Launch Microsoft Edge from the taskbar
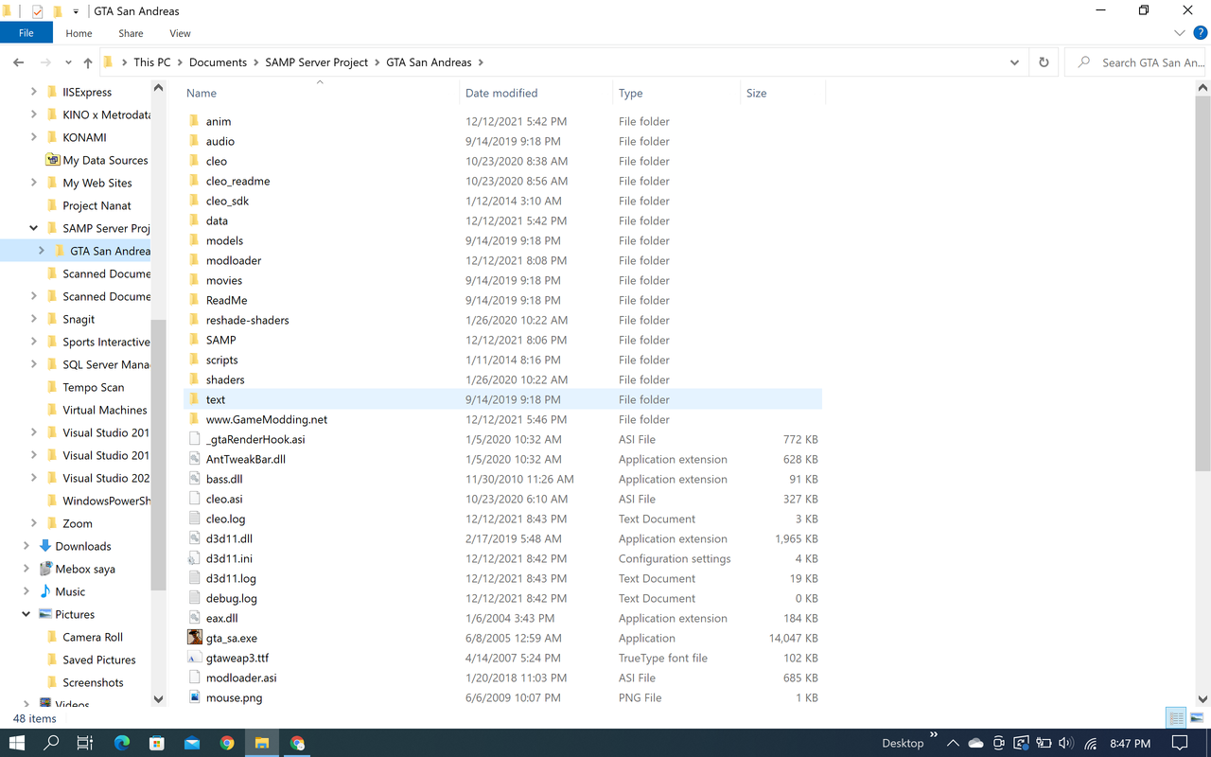 pos(122,743)
